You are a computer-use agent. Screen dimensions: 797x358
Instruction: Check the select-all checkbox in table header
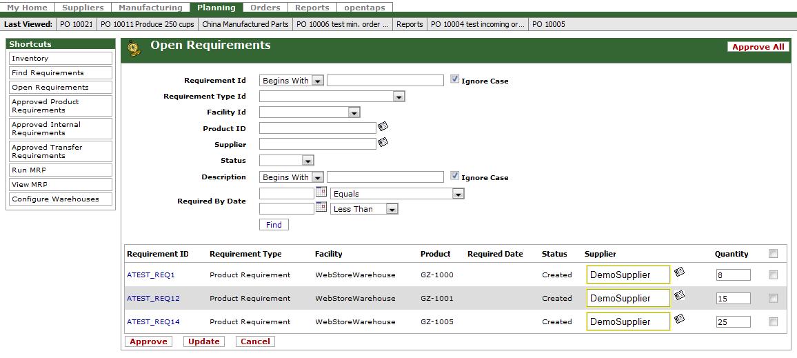click(773, 254)
